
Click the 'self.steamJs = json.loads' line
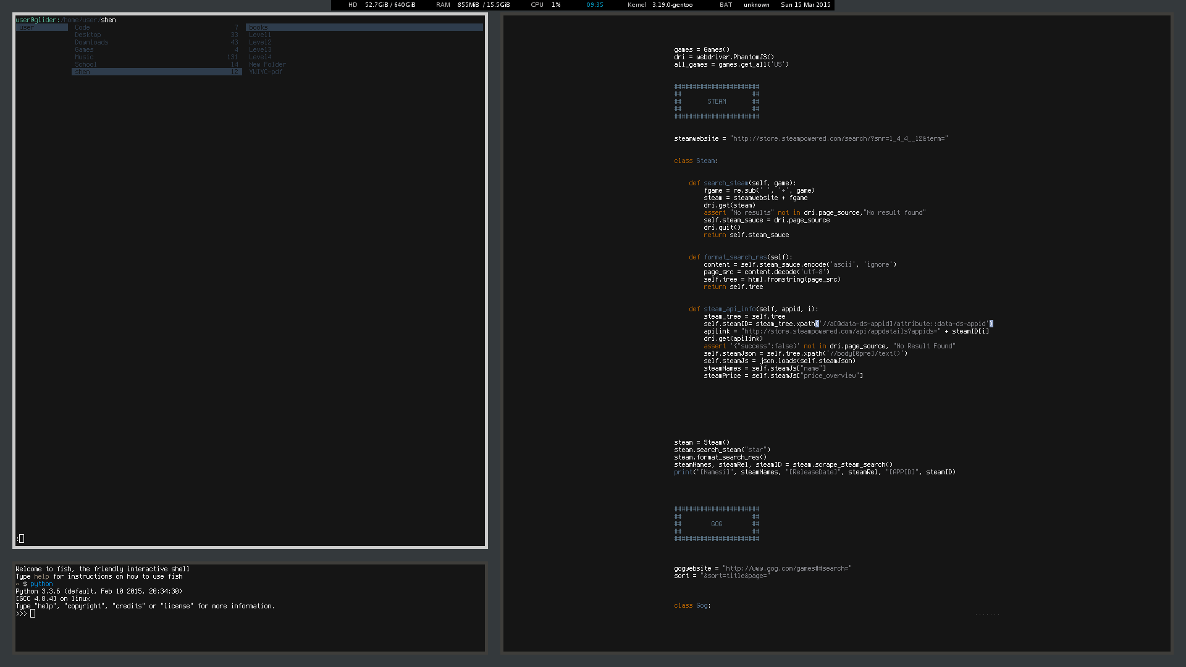pos(780,361)
